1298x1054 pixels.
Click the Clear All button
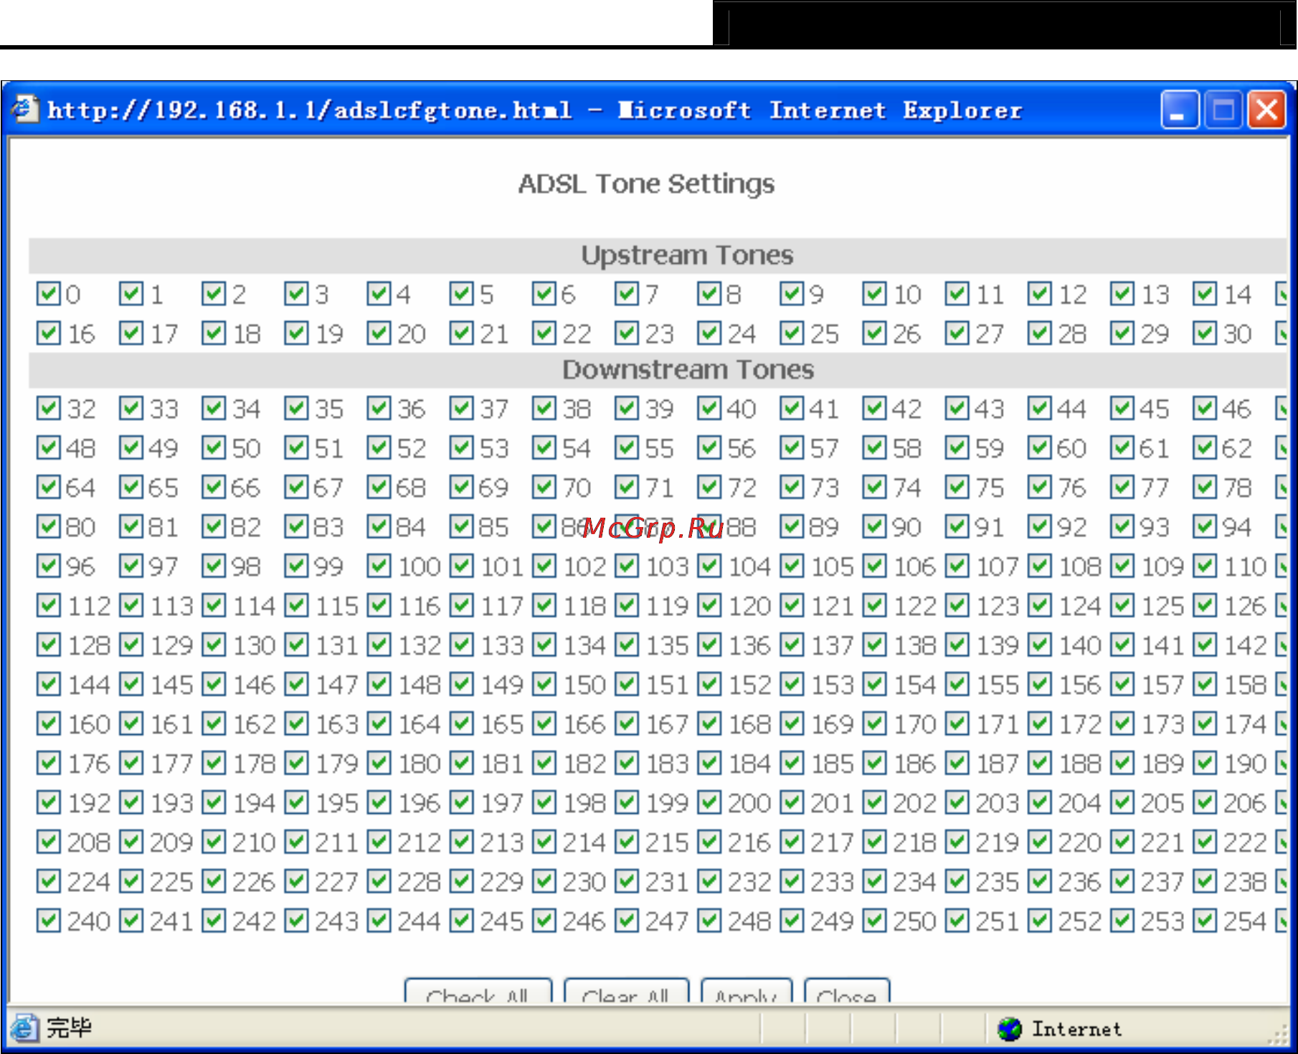click(x=626, y=991)
